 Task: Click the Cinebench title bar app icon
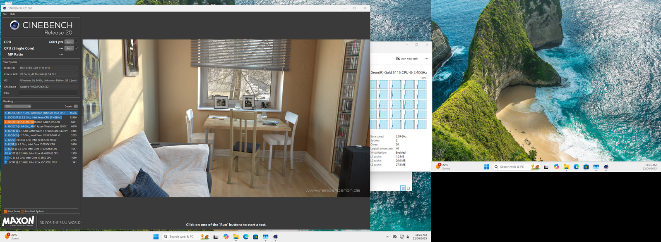pos(5,8)
